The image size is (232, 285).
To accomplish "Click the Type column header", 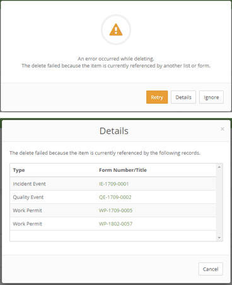I will (19, 170).
